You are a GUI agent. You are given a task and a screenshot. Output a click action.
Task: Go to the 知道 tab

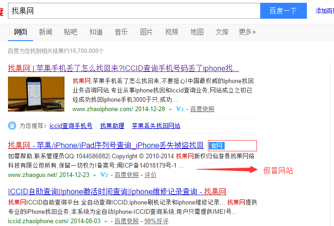(x=96, y=32)
